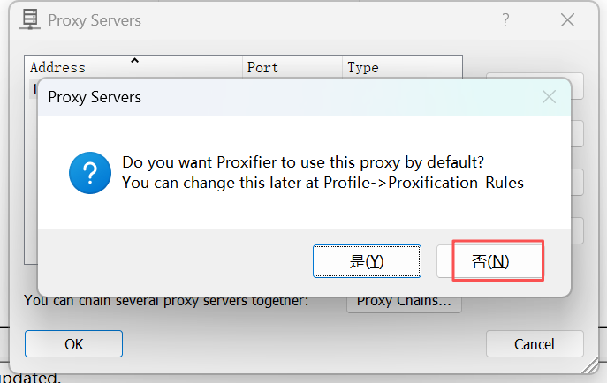
Task: Sort list by Port column header
Action: pos(262,68)
